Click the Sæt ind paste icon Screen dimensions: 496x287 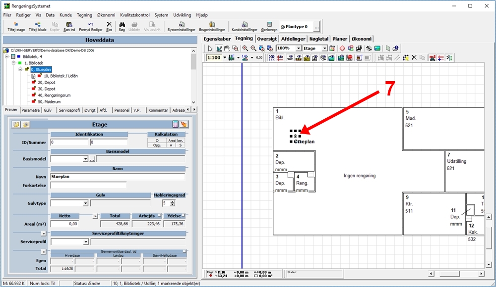[69, 27]
